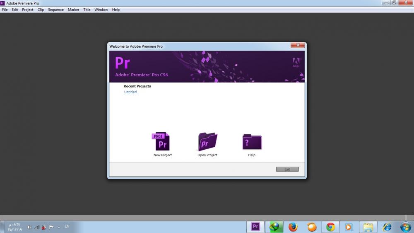Viewport: 414px width, 233px height.
Task: Click the Premiere Pro taskbar icon
Action: pos(255,227)
